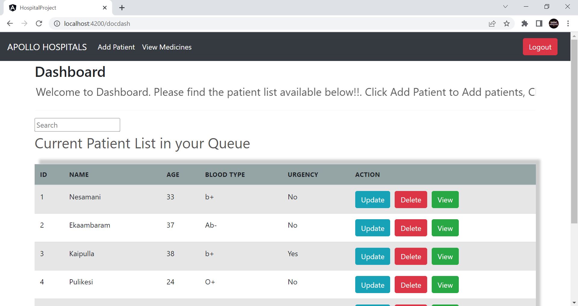Open the side panel icon

tap(539, 23)
